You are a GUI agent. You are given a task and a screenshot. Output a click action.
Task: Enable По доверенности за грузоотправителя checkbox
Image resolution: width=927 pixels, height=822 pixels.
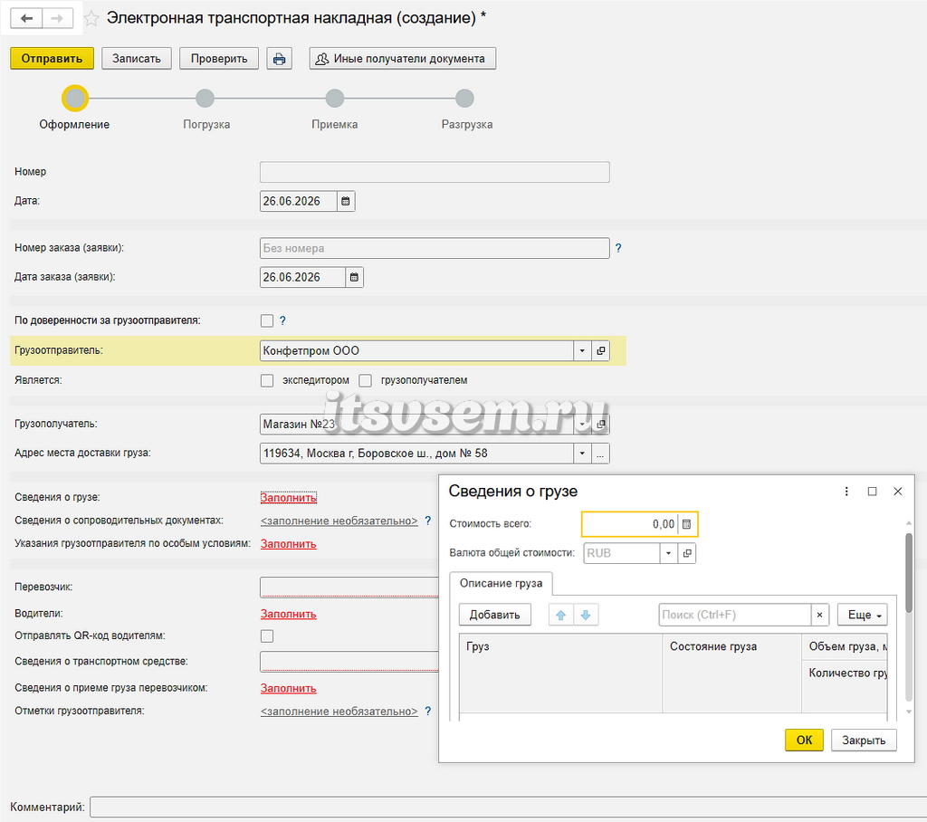coord(267,320)
